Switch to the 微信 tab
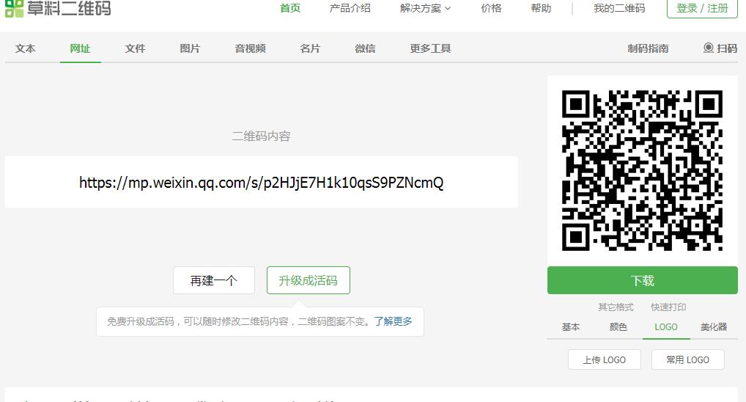This screenshot has height=402, width=746. tap(365, 48)
